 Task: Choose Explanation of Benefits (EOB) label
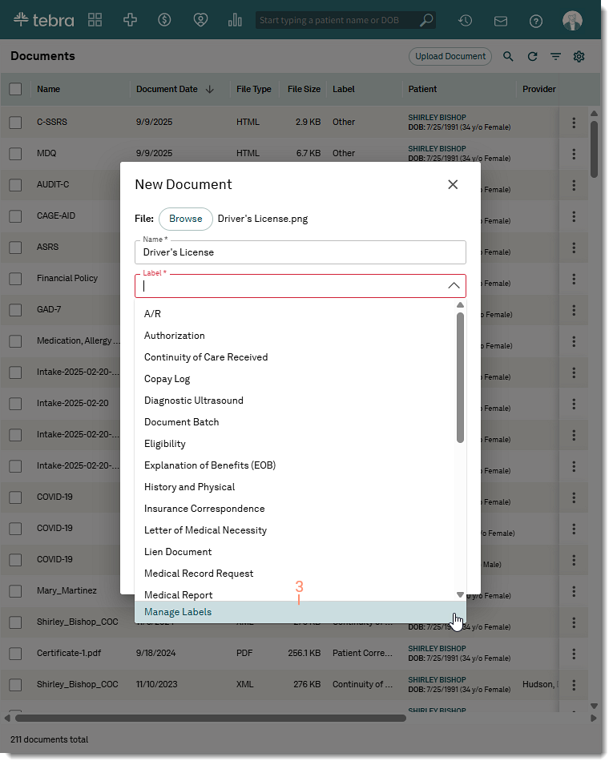210,465
